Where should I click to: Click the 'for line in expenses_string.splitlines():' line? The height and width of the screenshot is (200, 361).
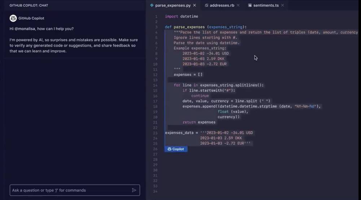pos(219,85)
